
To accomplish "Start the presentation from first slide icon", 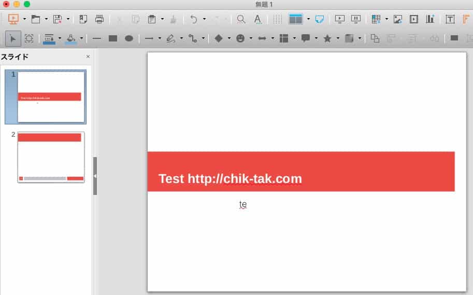I will [13, 19].
